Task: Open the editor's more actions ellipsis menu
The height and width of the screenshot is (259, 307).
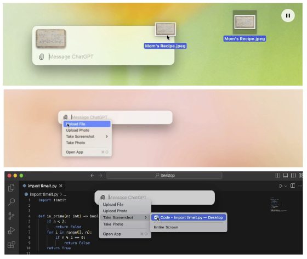Action: 300,185
